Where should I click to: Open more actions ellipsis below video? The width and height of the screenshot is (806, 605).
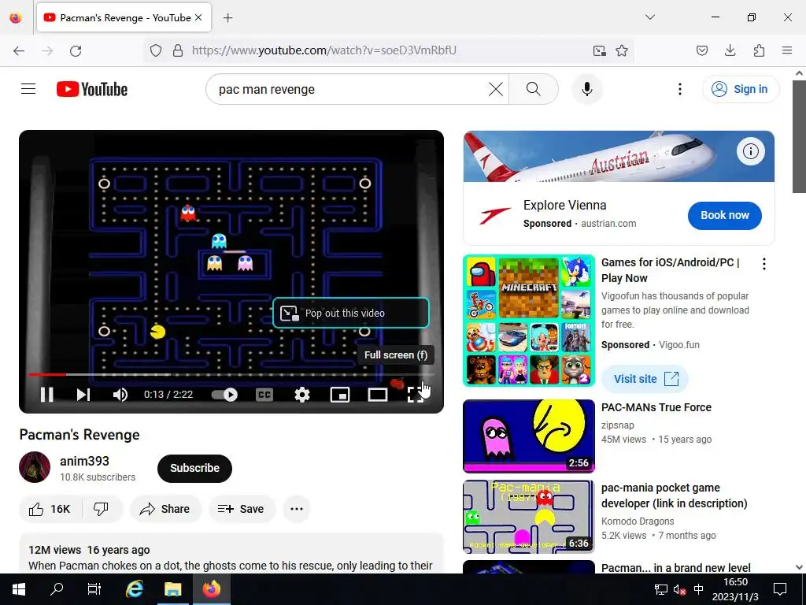point(297,509)
